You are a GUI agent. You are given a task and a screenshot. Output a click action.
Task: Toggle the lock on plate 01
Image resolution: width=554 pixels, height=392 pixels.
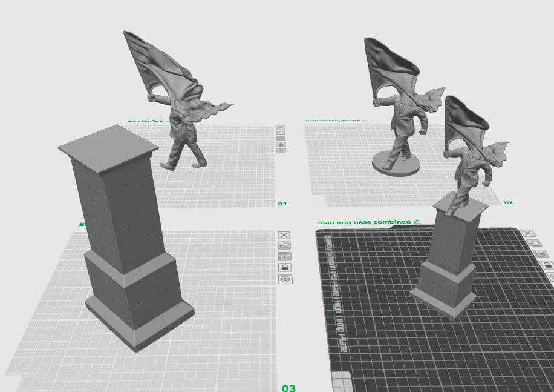pyautogui.click(x=281, y=145)
